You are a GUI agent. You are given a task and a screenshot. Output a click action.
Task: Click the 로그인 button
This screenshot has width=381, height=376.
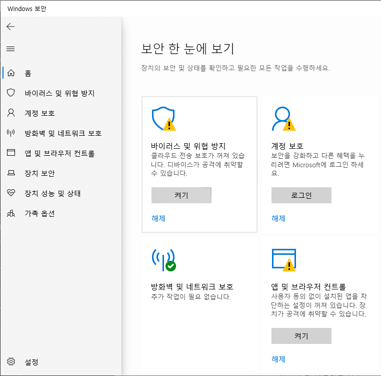pos(301,195)
